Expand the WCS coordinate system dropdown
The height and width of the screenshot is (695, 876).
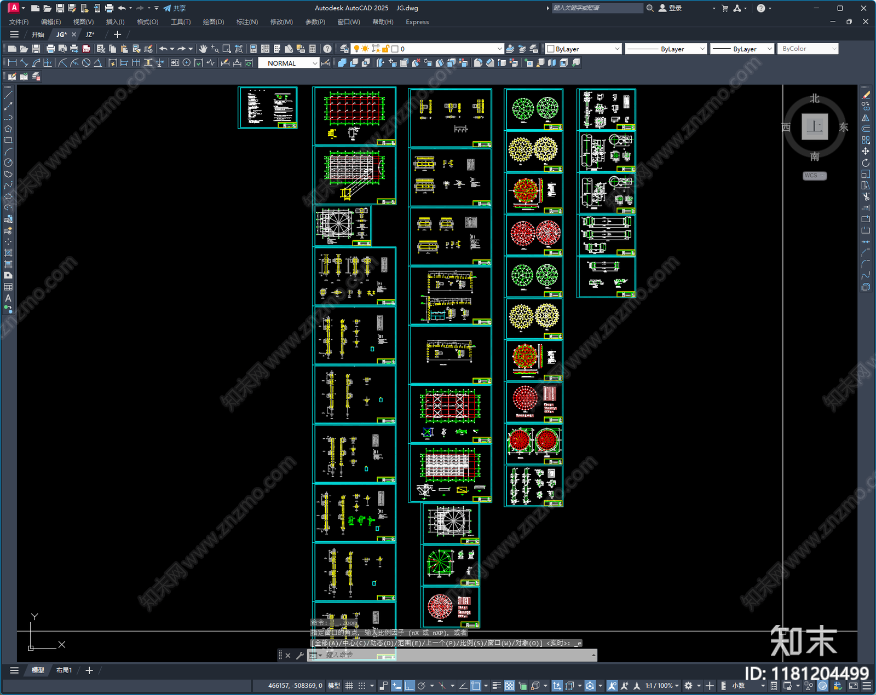pyautogui.click(x=815, y=176)
